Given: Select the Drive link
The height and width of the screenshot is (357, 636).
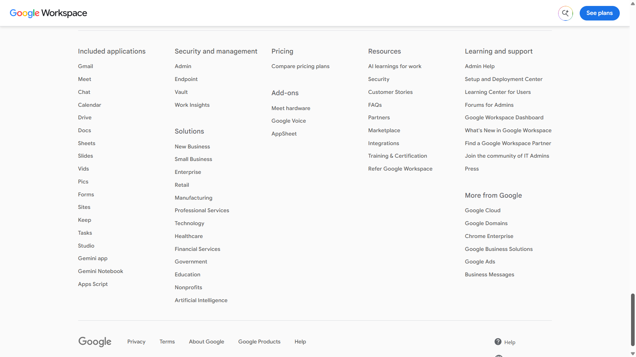Looking at the screenshot, I should 85,118.
